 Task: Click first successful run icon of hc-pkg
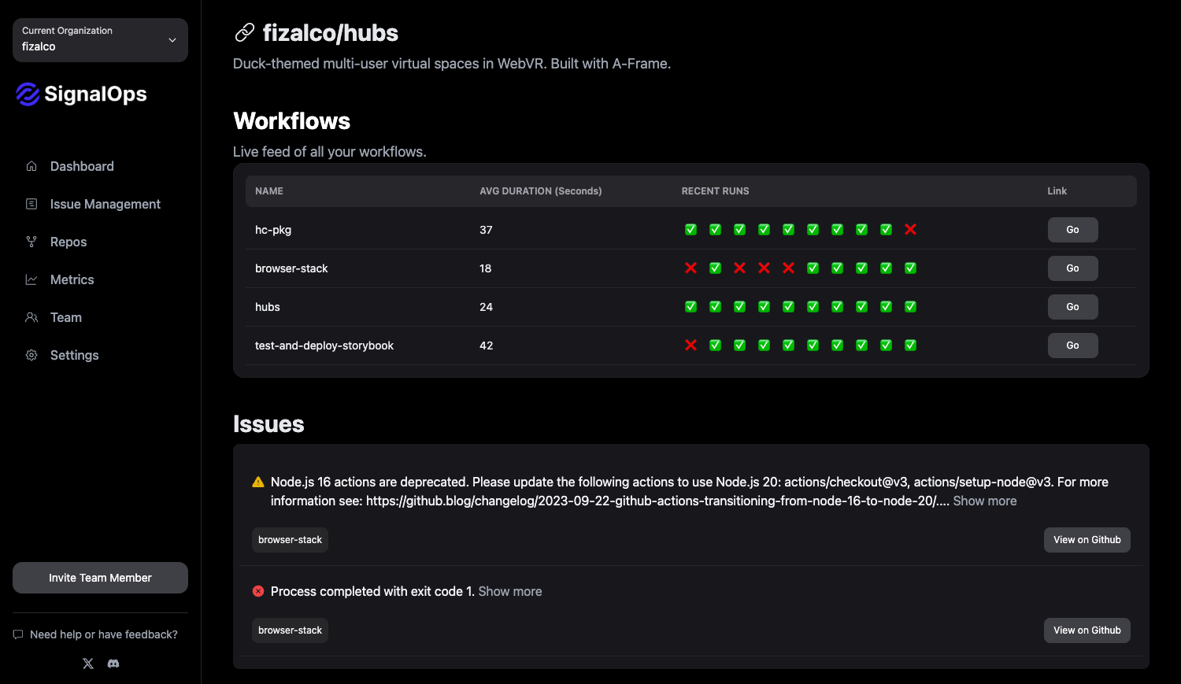click(690, 229)
